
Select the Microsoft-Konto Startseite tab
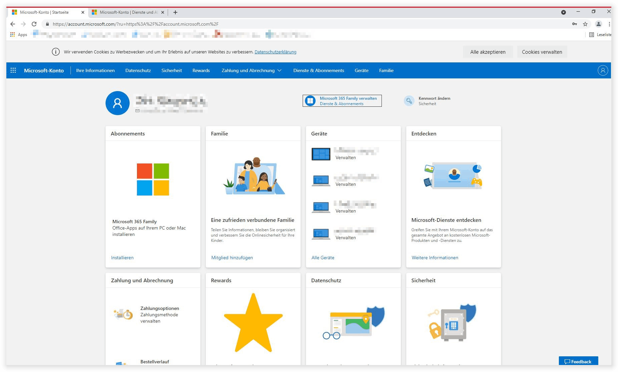coord(48,12)
